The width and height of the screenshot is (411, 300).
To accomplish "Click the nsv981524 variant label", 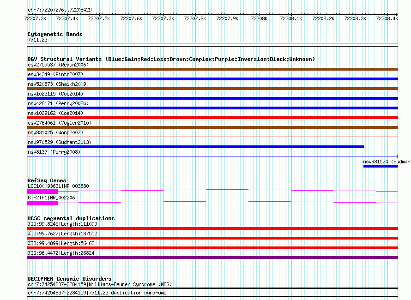I will (x=387, y=162).
